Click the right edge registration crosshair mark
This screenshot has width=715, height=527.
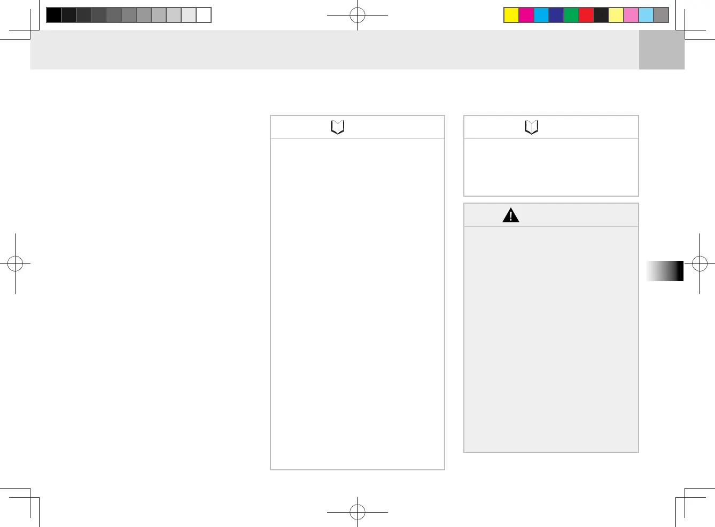(700, 263)
